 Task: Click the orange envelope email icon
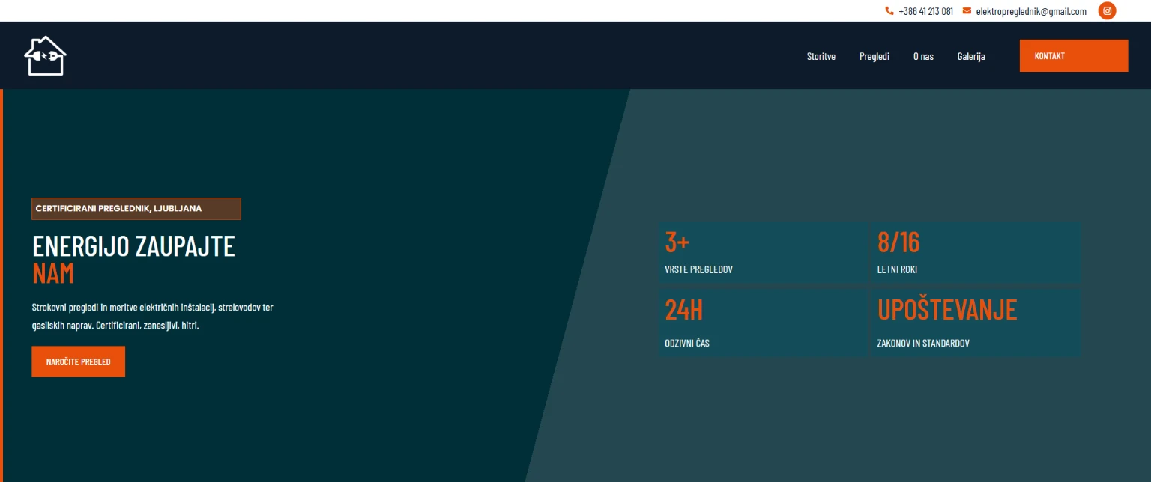967,11
